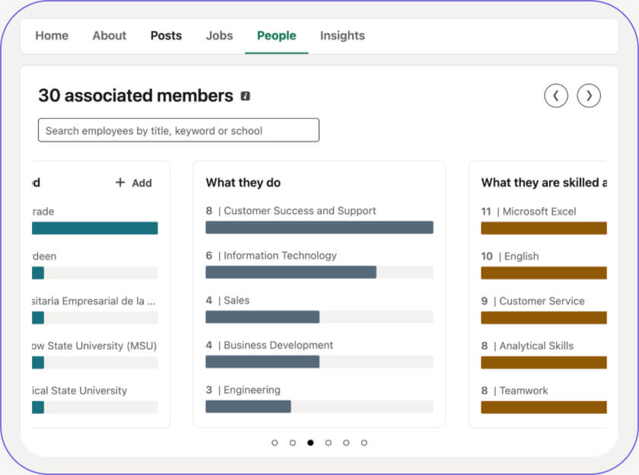Click the 'What they are skilled' heading

544,183
